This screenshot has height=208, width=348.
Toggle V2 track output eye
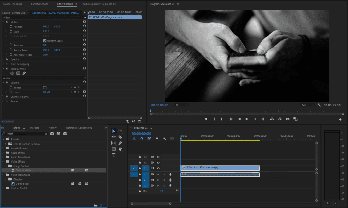tap(158, 163)
